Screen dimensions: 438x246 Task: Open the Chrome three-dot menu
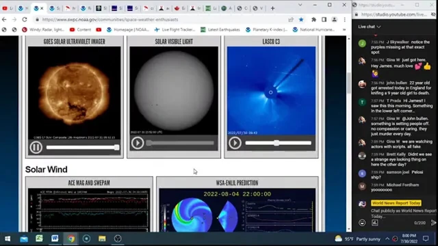[344, 19]
